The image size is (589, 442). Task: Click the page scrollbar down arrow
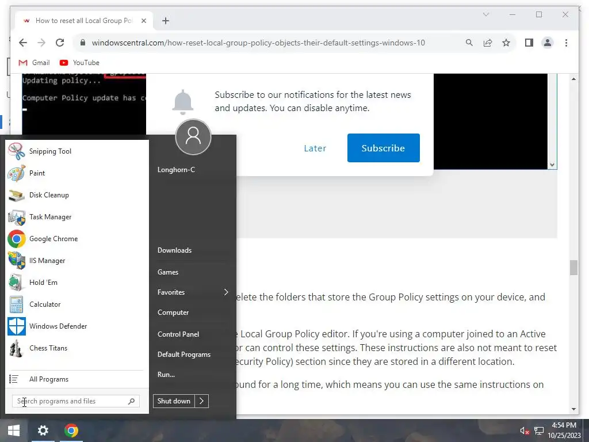point(573,409)
